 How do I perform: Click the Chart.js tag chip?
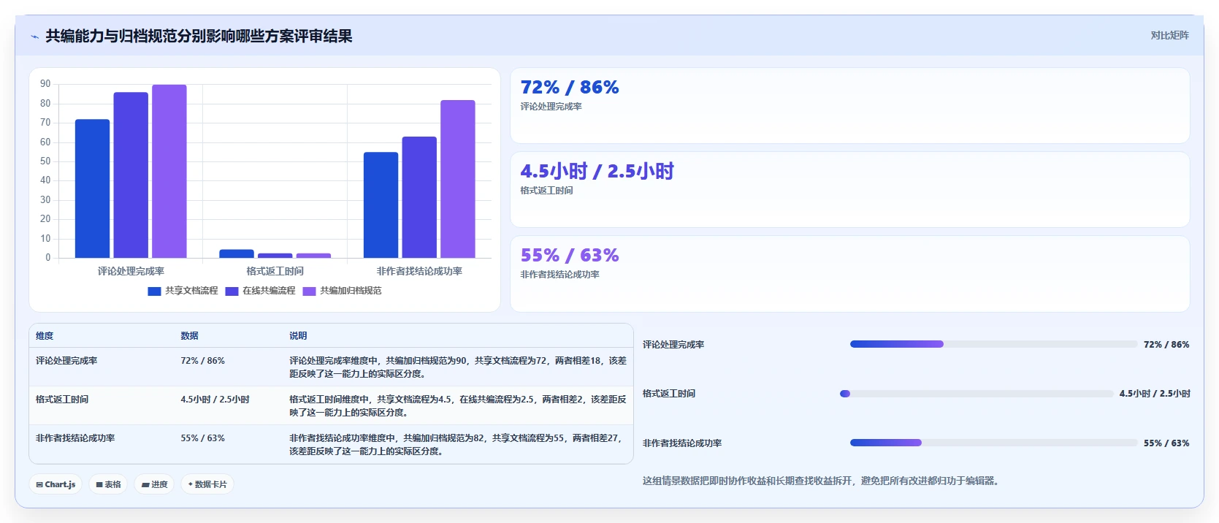(56, 484)
